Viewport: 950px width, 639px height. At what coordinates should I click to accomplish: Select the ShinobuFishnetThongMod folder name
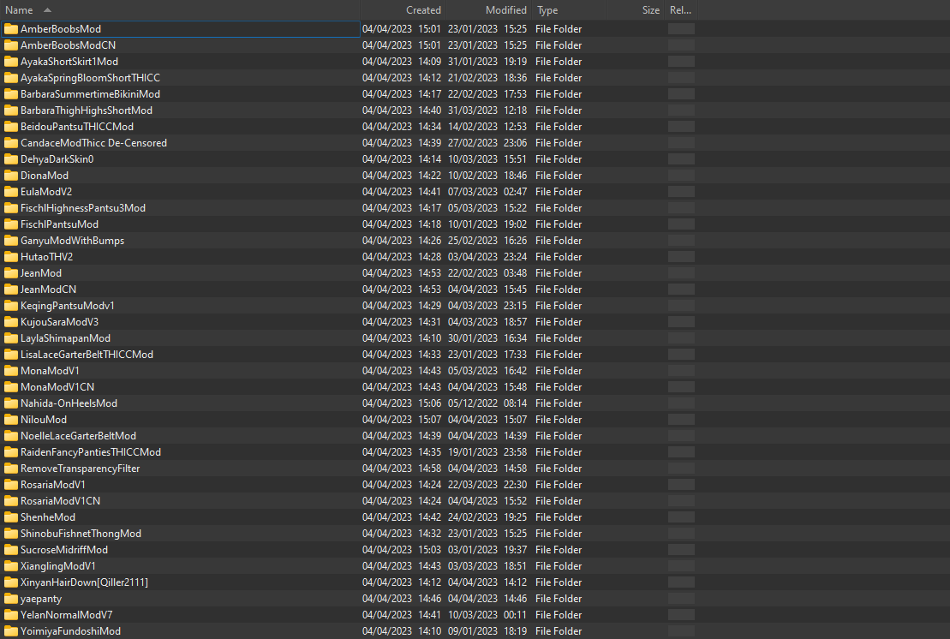[x=81, y=534]
